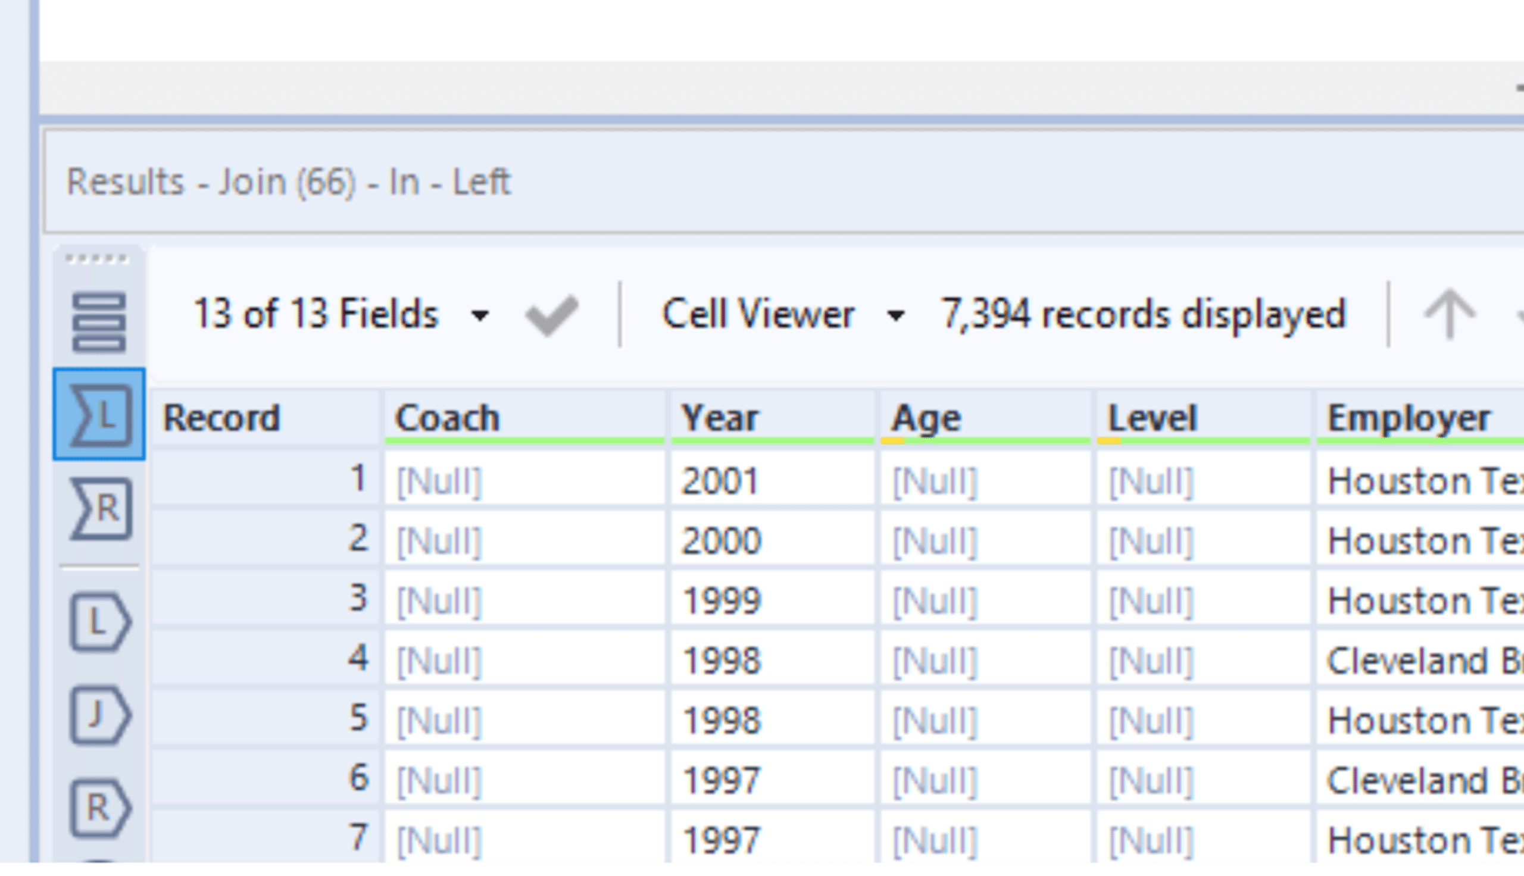Open the 13 of 13 Fields dropdown

pyautogui.click(x=479, y=315)
